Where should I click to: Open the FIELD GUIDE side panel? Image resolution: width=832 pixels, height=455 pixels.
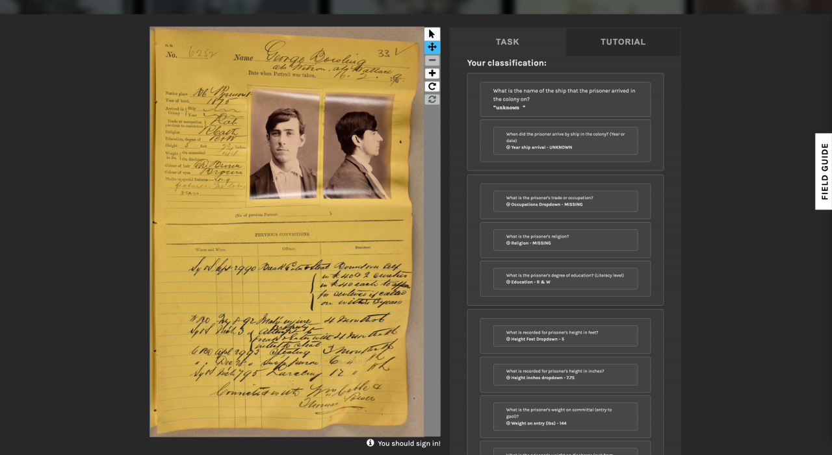824,171
